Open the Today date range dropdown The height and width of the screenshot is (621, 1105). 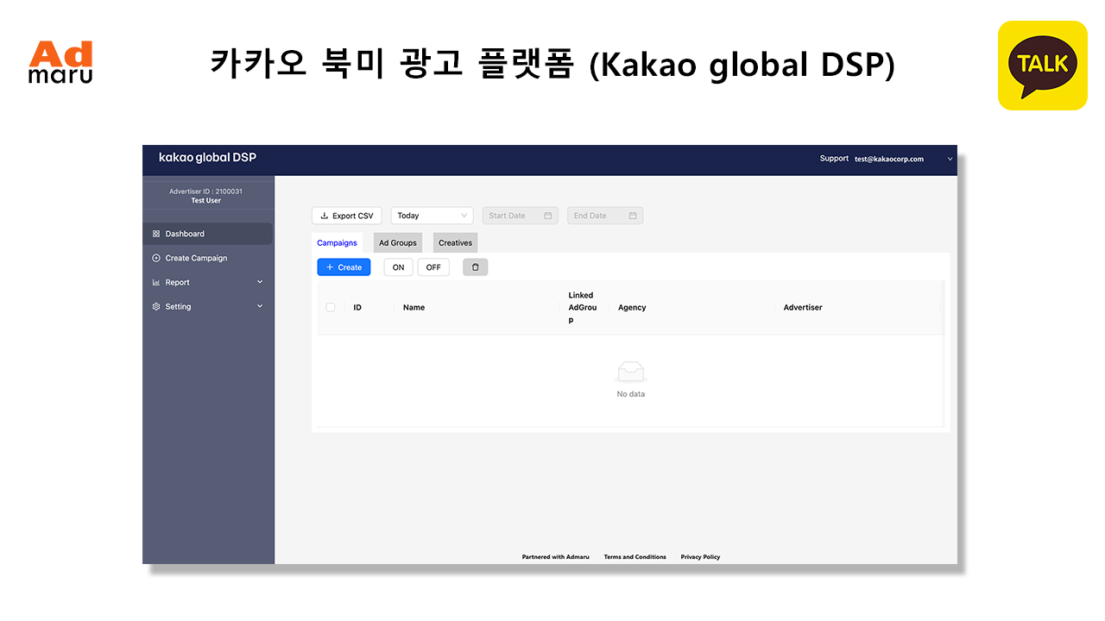[x=432, y=216]
